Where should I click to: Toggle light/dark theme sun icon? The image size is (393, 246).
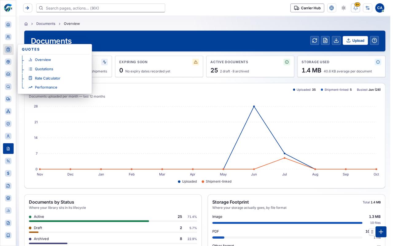tap(344, 8)
